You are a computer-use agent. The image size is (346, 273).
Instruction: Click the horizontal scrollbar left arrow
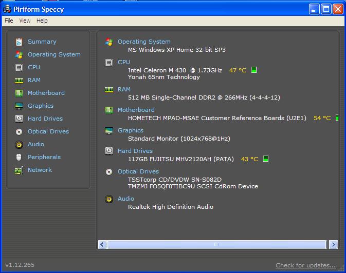coord(102,244)
